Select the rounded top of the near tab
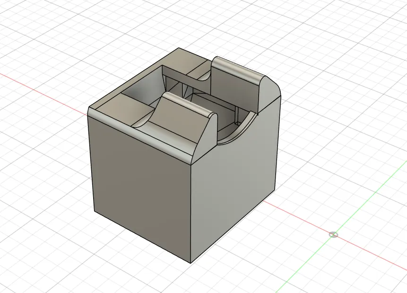The image size is (407, 293). pos(191,103)
